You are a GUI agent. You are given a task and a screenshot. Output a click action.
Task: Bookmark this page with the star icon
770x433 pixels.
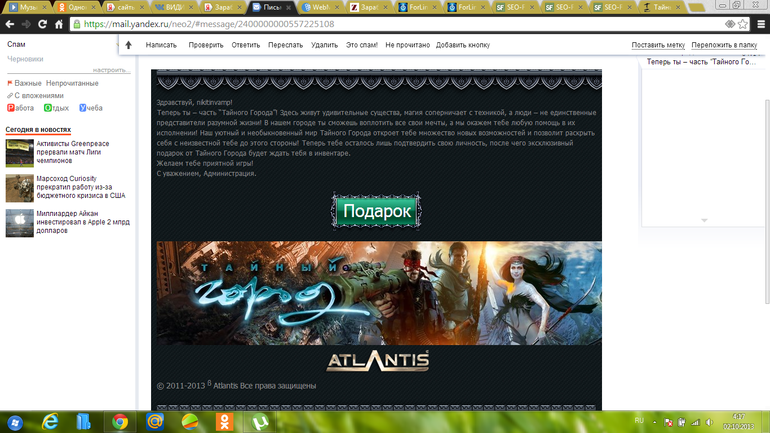point(743,24)
